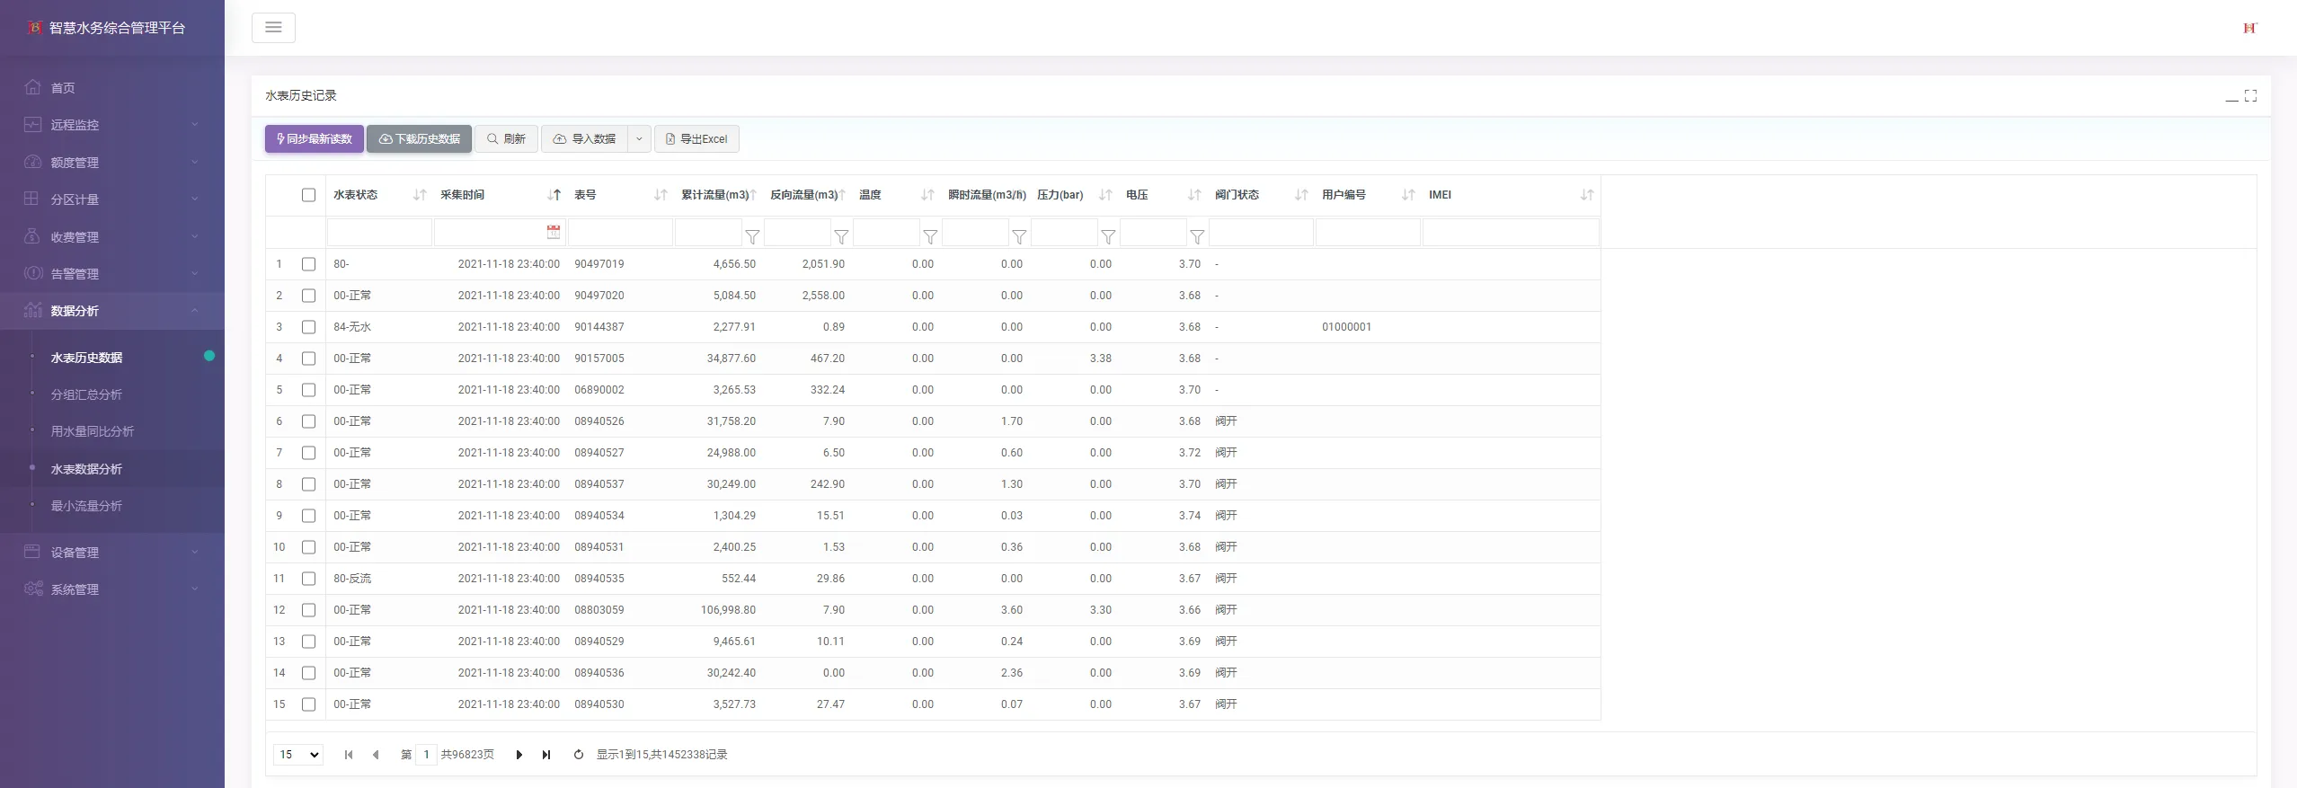Focus the 表号 filter input field
The width and height of the screenshot is (2297, 788).
click(x=620, y=233)
